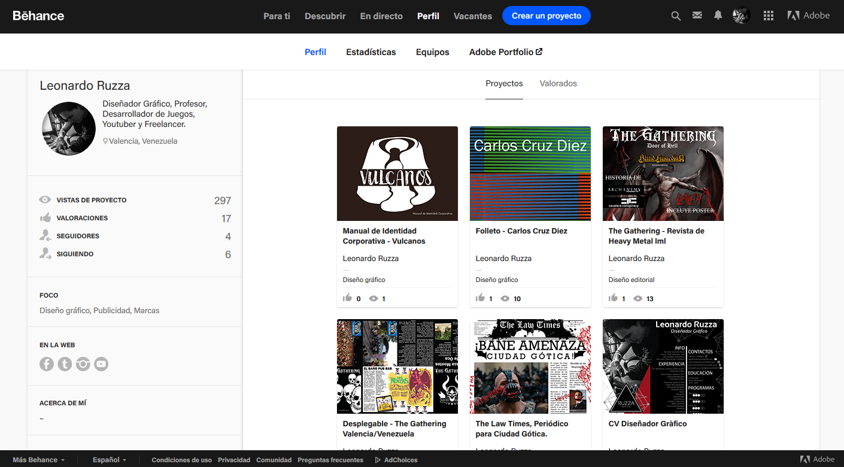The width and height of the screenshot is (844, 467).
Task: Open the messages envelope icon
Action: point(697,16)
